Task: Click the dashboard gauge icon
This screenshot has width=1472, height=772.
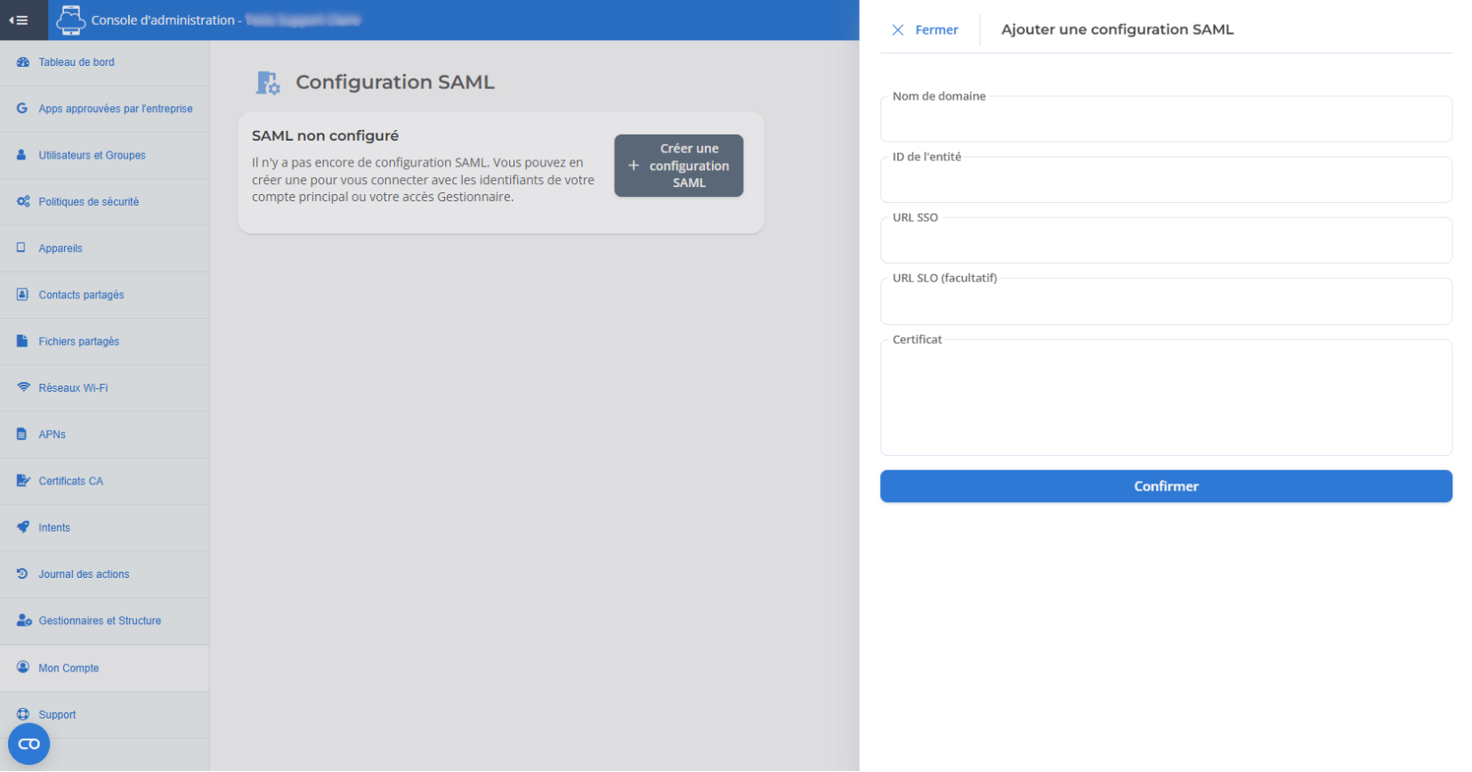Action: (23, 62)
